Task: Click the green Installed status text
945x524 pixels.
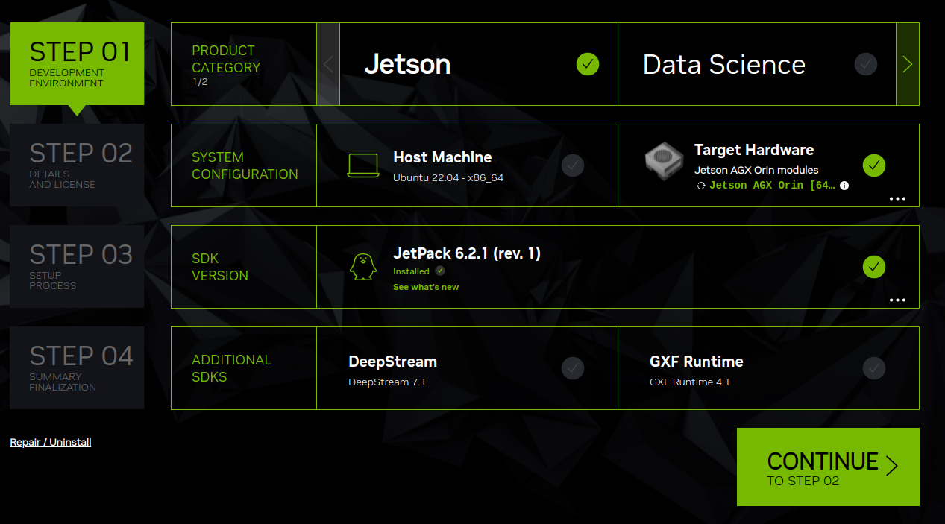Action: 411,271
